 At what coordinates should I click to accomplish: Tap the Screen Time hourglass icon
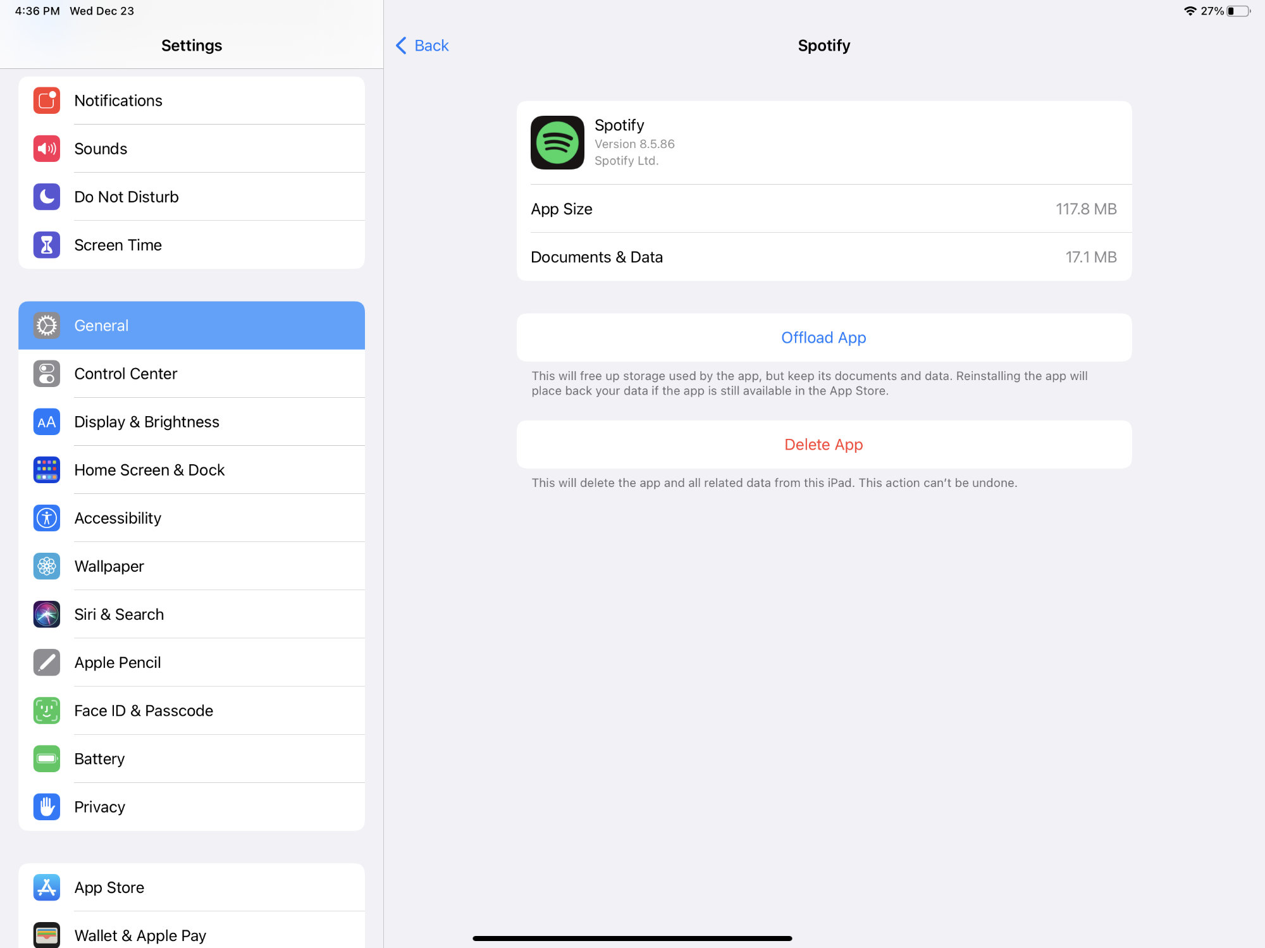[47, 245]
